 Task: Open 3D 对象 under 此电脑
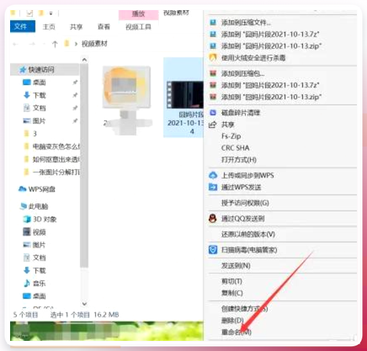(44, 219)
